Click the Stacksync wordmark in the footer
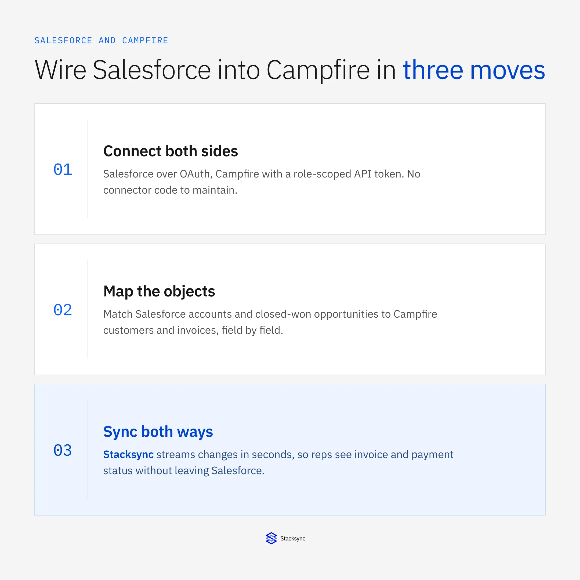Image resolution: width=580 pixels, height=580 pixels. click(x=293, y=539)
